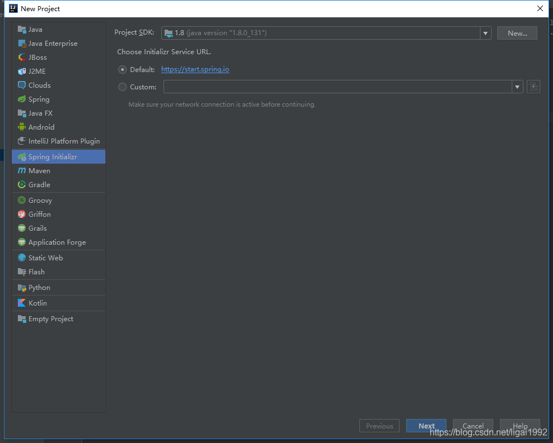553x443 pixels.
Task: Choose the Python label
Action: pos(39,288)
